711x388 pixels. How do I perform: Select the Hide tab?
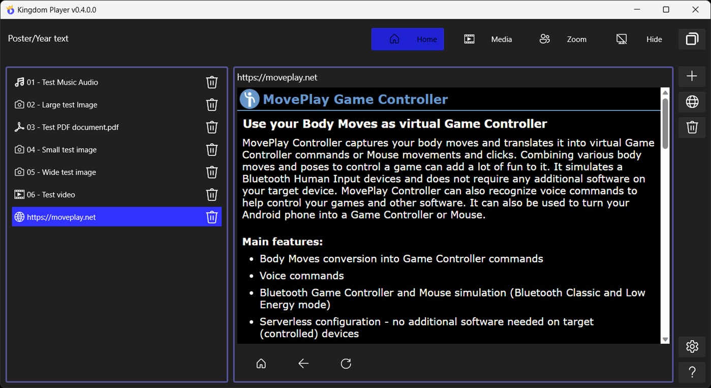[639, 39]
